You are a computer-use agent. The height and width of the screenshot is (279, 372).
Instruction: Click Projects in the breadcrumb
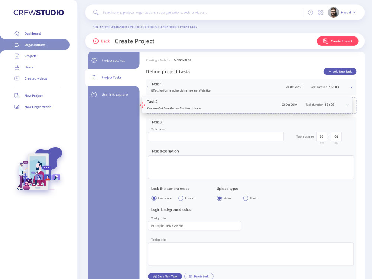click(x=152, y=27)
